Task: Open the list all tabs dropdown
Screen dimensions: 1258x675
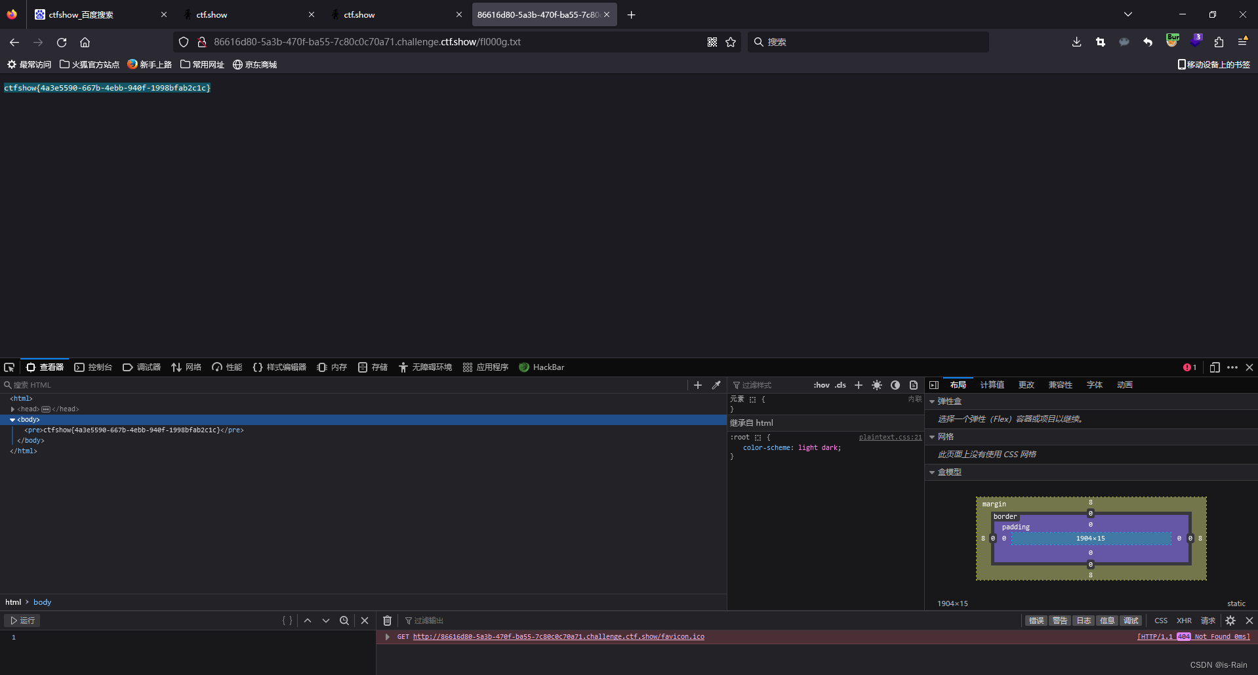Action: 1127,14
